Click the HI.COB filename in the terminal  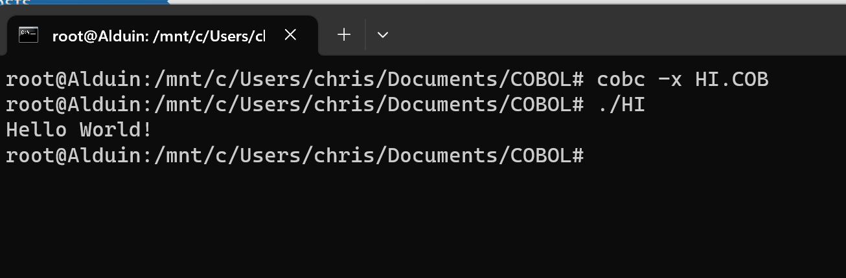[x=732, y=80]
